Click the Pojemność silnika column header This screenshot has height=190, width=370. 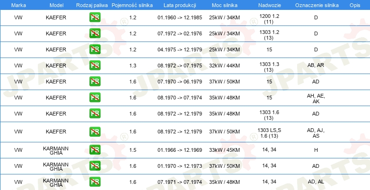point(132,5)
